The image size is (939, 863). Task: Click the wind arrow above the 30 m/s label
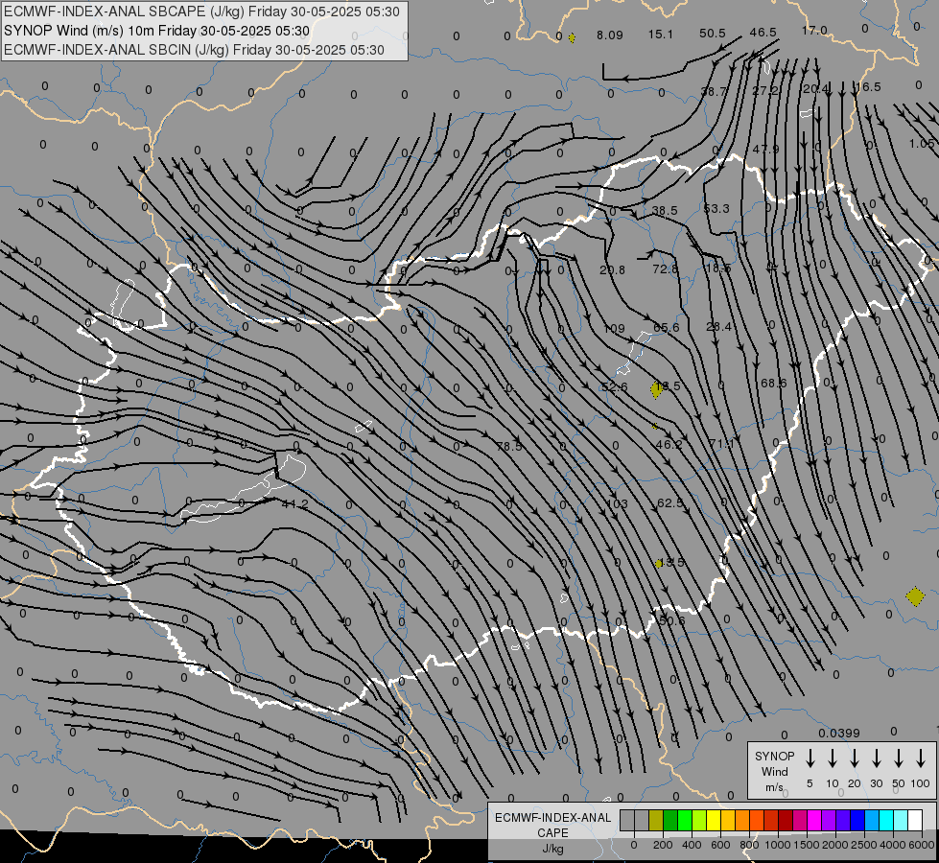pyautogui.click(x=876, y=758)
